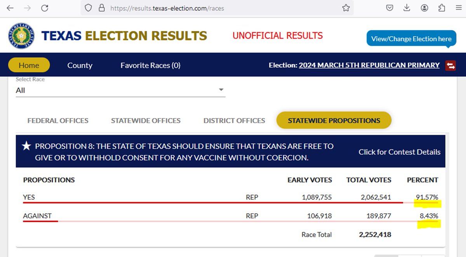
Task: Open the Pocket save icon
Action: [x=390, y=8]
